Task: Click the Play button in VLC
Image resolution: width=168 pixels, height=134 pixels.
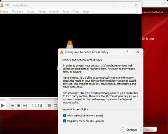Action: (3, 106)
